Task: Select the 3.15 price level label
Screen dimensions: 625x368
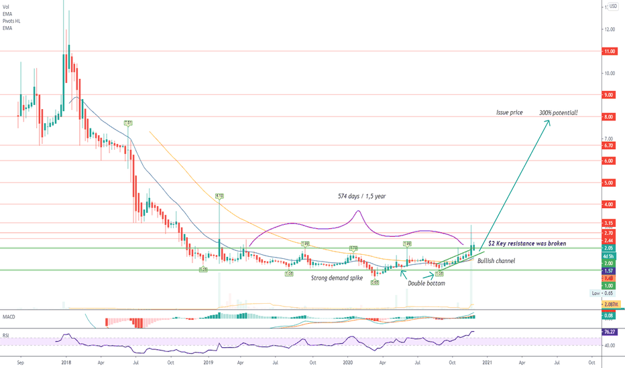Action: pyautogui.click(x=608, y=223)
